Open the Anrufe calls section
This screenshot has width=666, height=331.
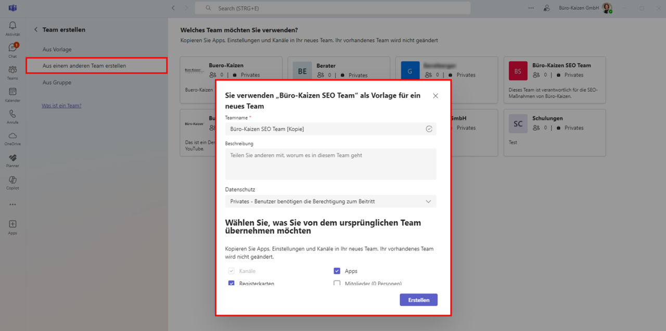click(12, 116)
